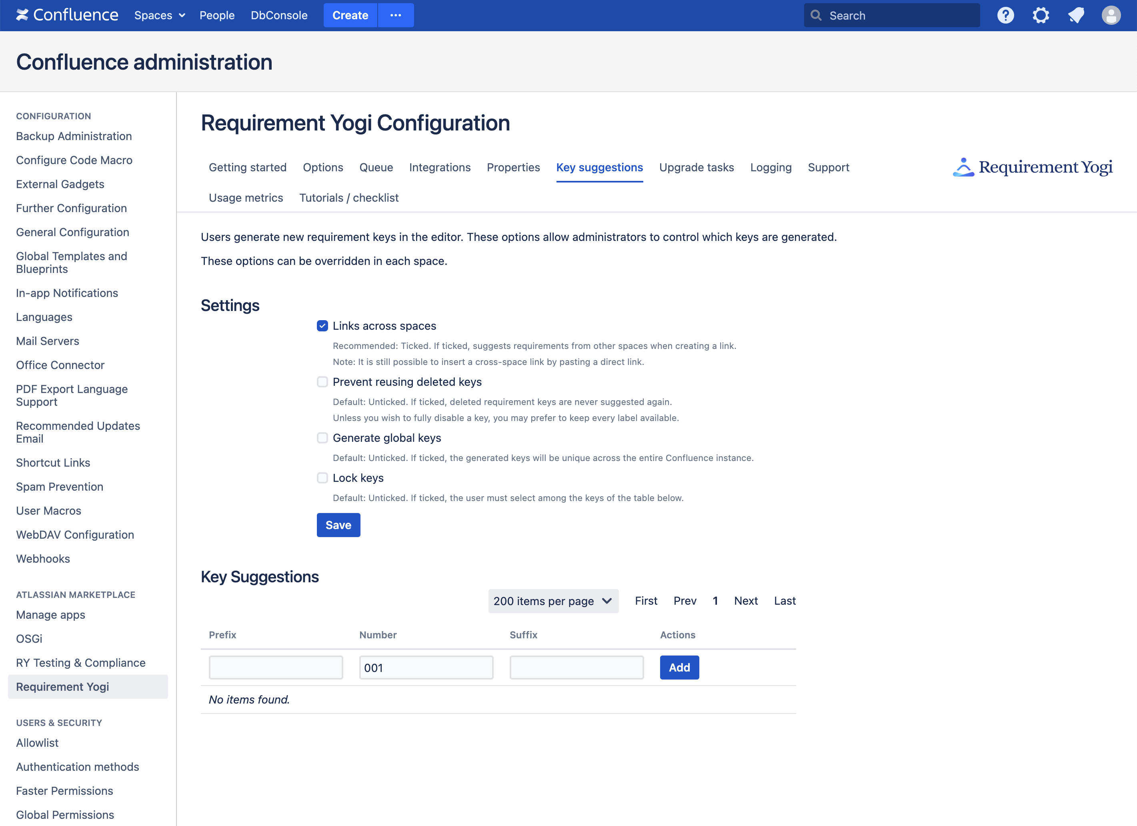Open the Usage metrics tab

pyautogui.click(x=246, y=198)
